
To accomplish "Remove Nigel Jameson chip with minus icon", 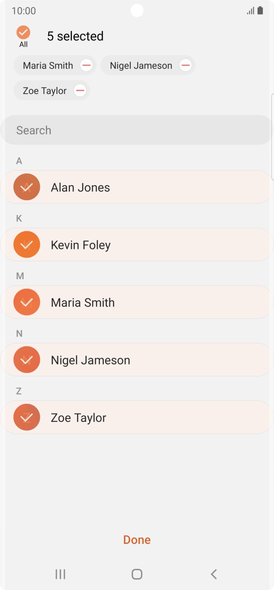I will point(186,66).
